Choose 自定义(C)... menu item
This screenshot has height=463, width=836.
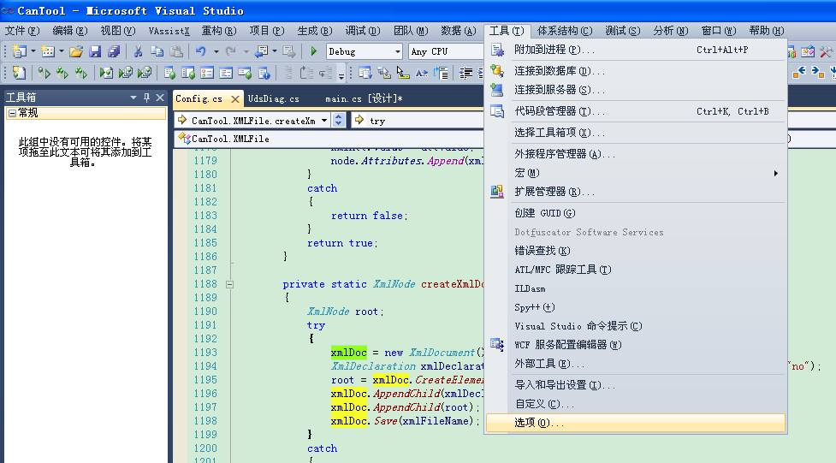point(636,404)
